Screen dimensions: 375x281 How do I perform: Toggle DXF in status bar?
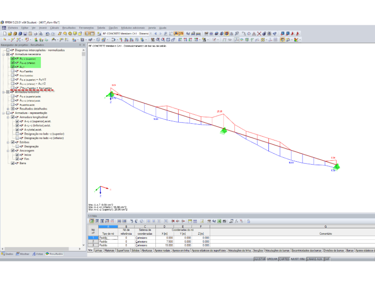[327, 259]
